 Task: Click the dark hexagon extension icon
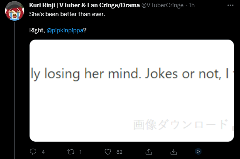pos(198,152)
